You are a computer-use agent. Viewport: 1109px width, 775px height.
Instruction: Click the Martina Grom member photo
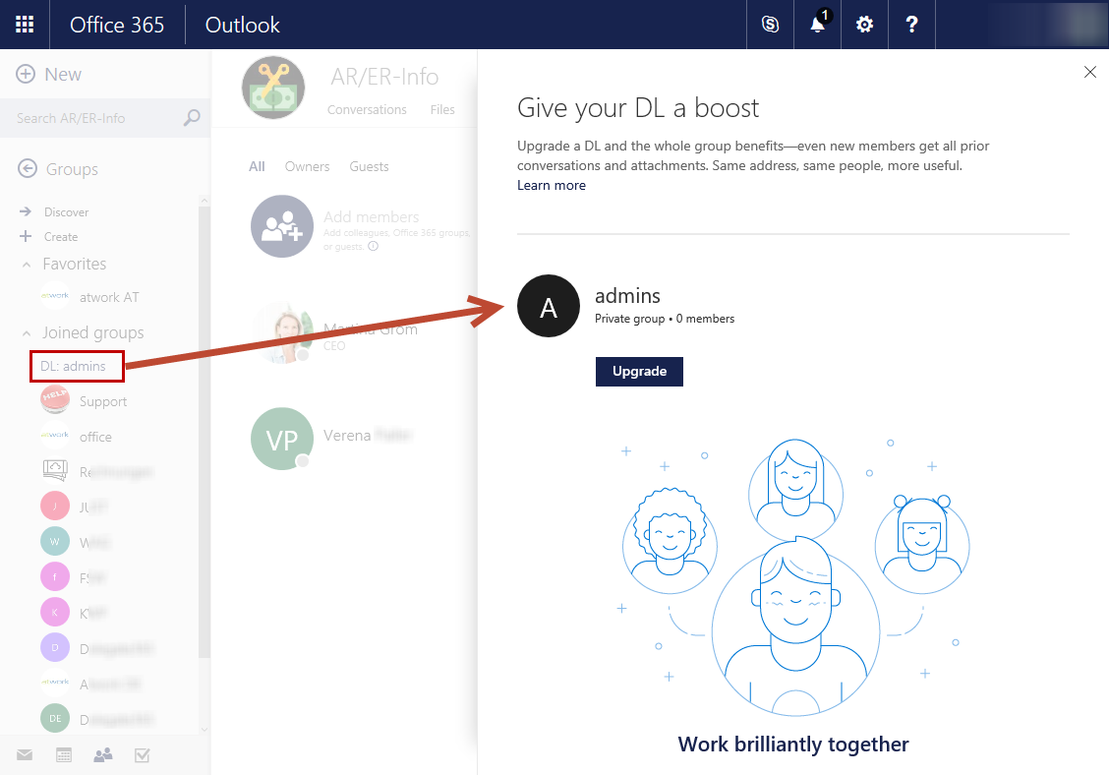283,332
